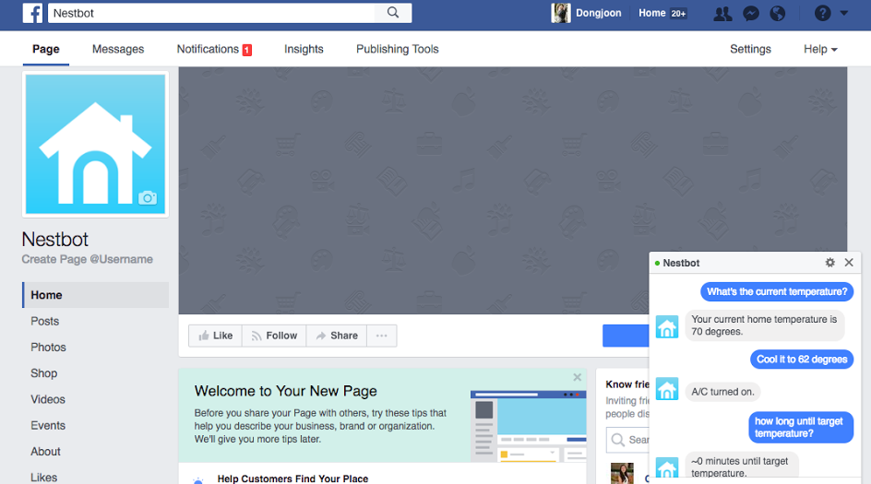Open the Publishing Tools tab
Screen dimensions: 871x484
click(x=397, y=49)
